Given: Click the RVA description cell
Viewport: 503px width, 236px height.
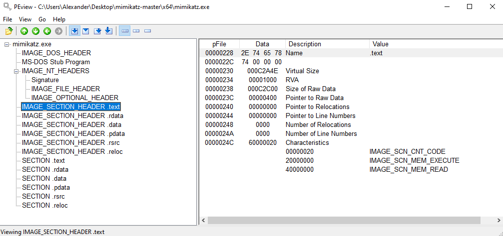Looking at the screenshot, I should pyautogui.click(x=292, y=80).
